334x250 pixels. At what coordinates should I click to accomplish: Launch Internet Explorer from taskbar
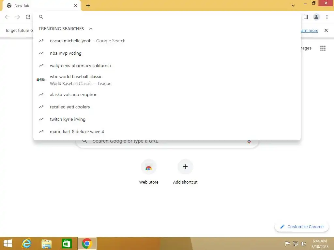[x=27, y=243]
